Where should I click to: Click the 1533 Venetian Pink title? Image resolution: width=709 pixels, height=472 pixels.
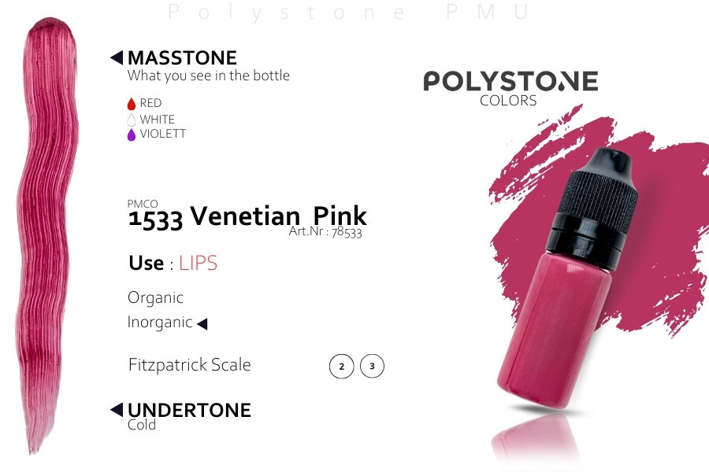[x=247, y=216]
